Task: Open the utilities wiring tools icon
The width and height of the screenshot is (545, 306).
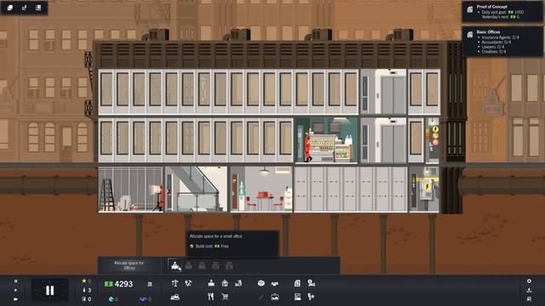Action: [x=188, y=283]
